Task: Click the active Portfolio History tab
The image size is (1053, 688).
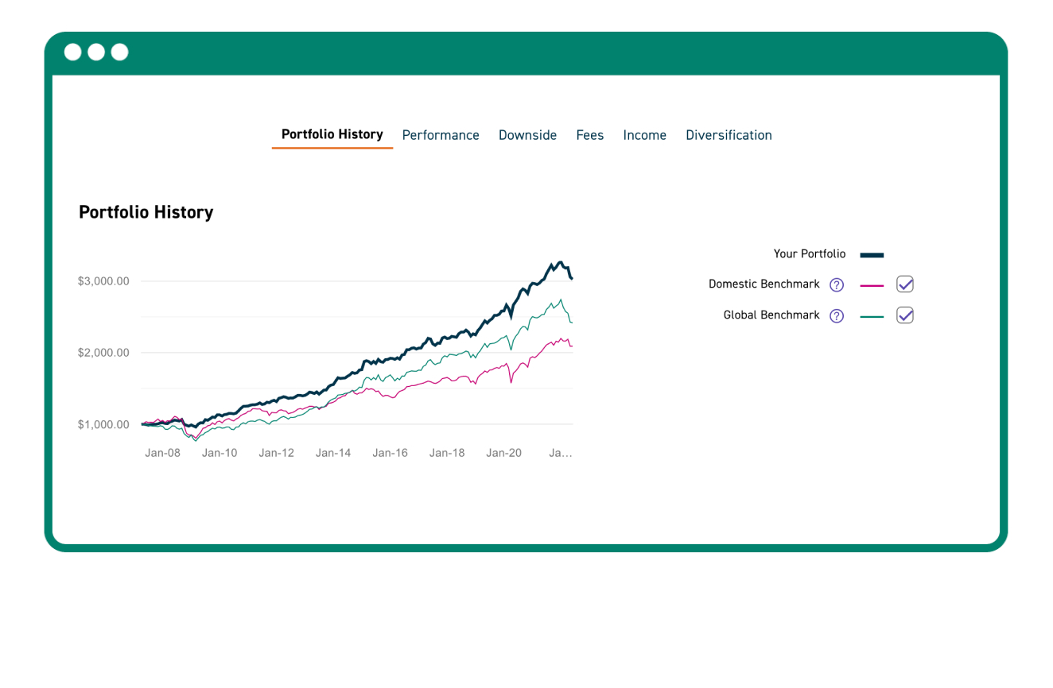Action: coord(332,135)
